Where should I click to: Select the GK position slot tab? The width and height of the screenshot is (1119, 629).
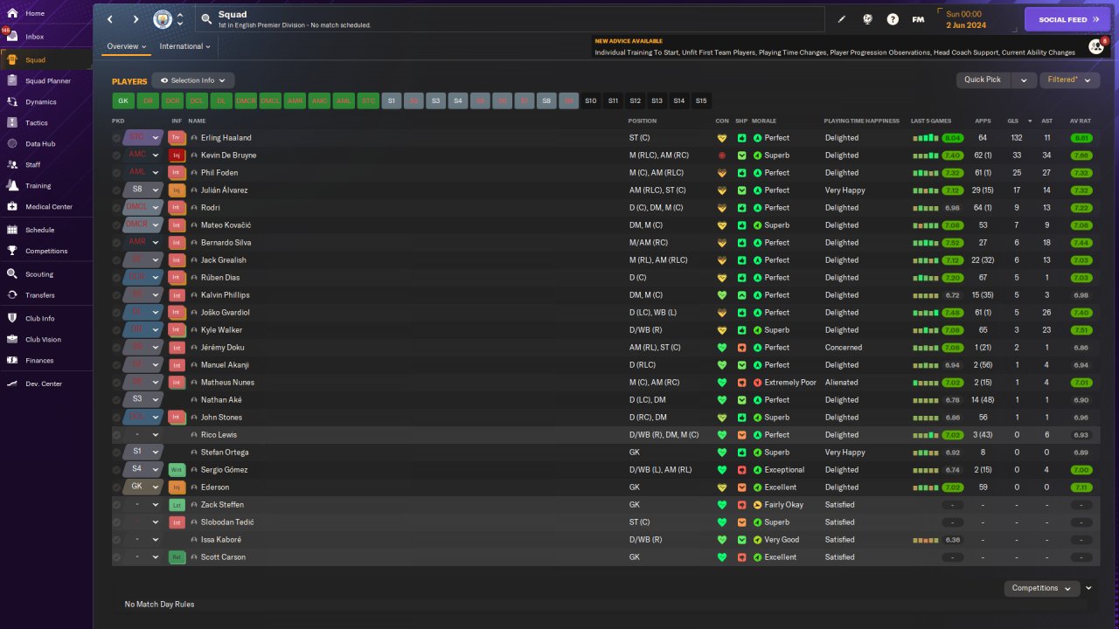coord(123,101)
